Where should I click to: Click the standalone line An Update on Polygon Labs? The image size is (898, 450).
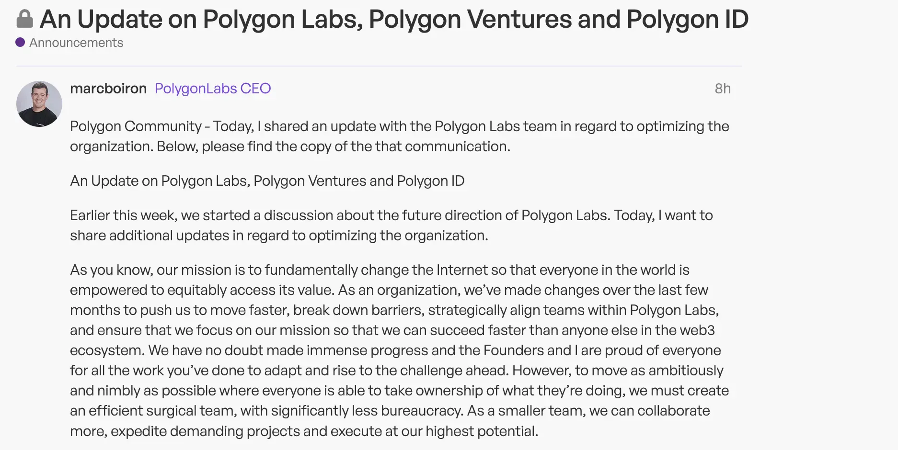click(267, 181)
